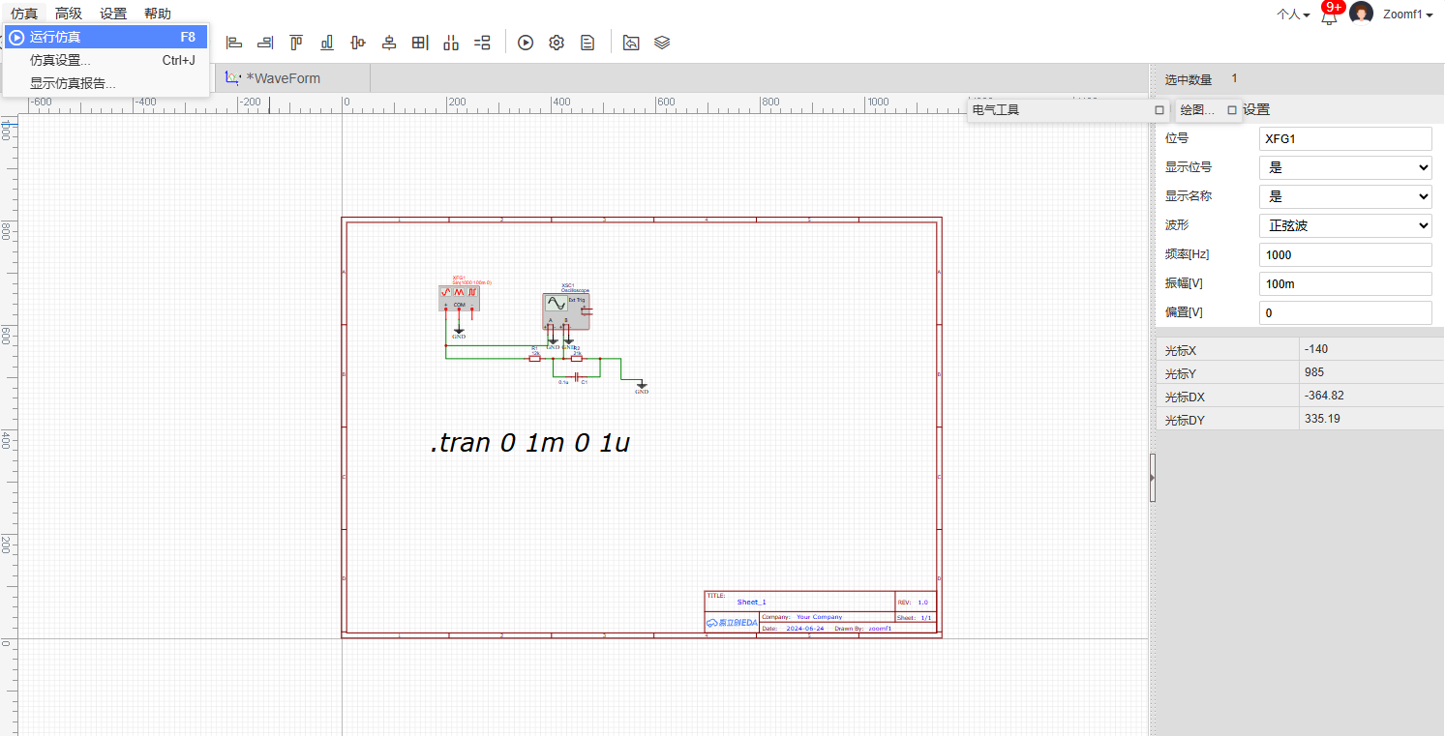Image resolution: width=1445 pixels, height=736 pixels.
Task: Click the align bottom toolbar icon
Action: coord(327,43)
